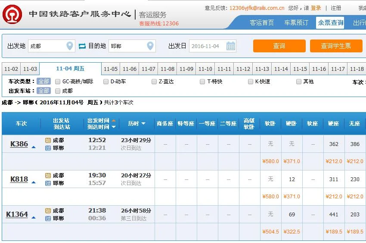366x243 pixels.
Task: Select the 11-03 date tab
Action: (x=30, y=69)
